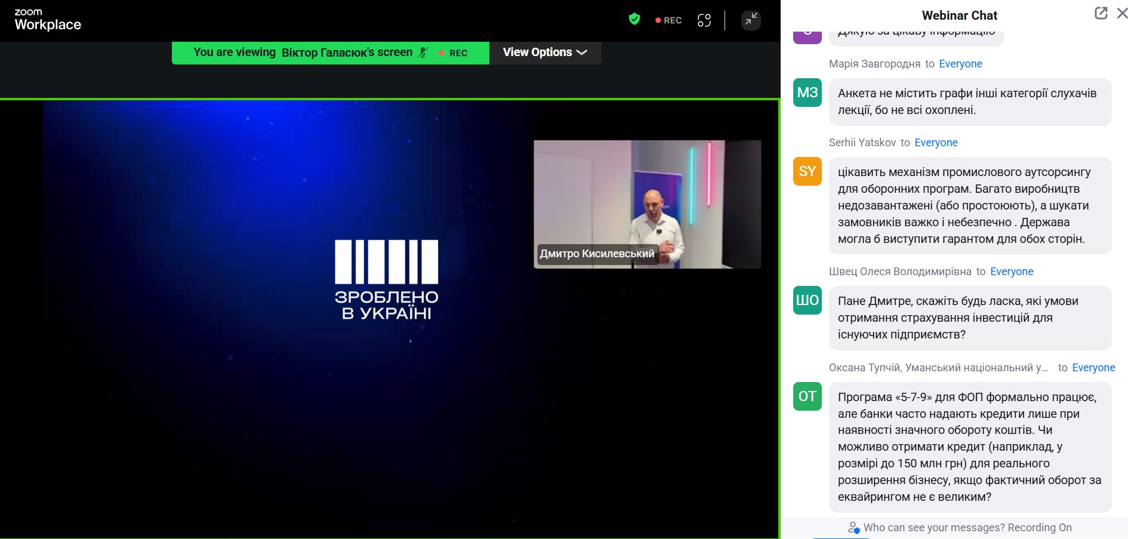
Task: Click sender name Швец Олеся Володимирівна
Action: pyautogui.click(x=900, y=272)
